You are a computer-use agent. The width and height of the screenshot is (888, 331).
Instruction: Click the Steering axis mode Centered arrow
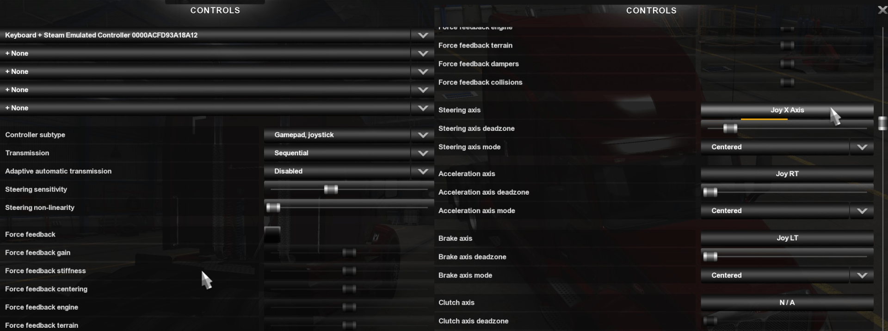tap(862, 147)
